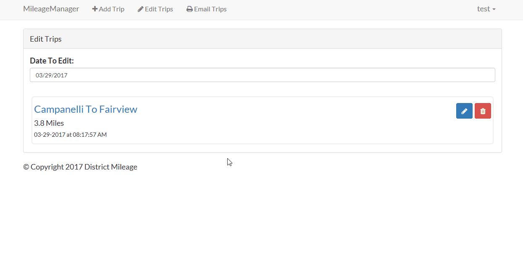The height and width of the screenshot is (257, 523).
Task: Expand the caret arrow next to test
Action: [x=494, y=9]
